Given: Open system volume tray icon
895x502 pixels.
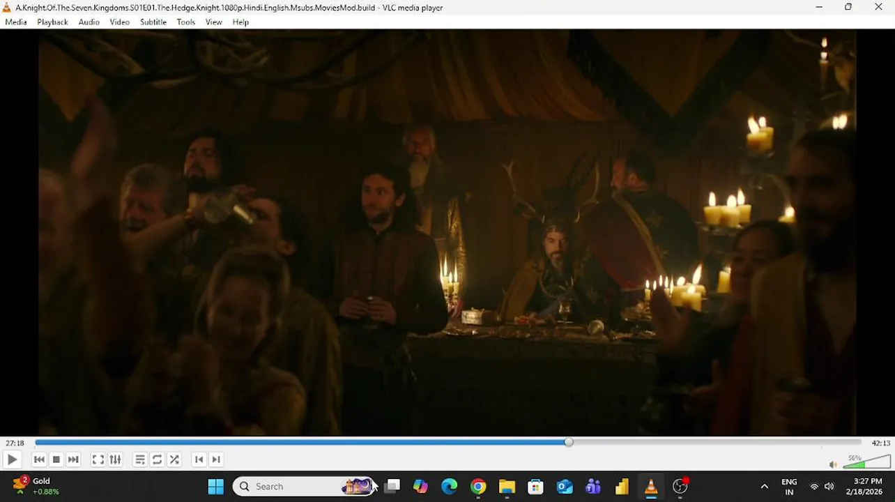Looking at the screenshot, I should coord(829,487).
